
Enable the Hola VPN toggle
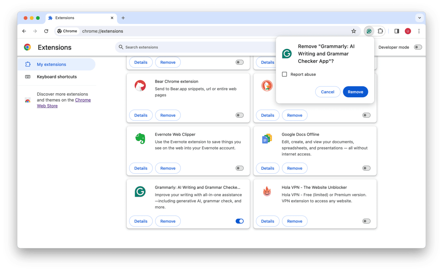click(x=366, y=221)
